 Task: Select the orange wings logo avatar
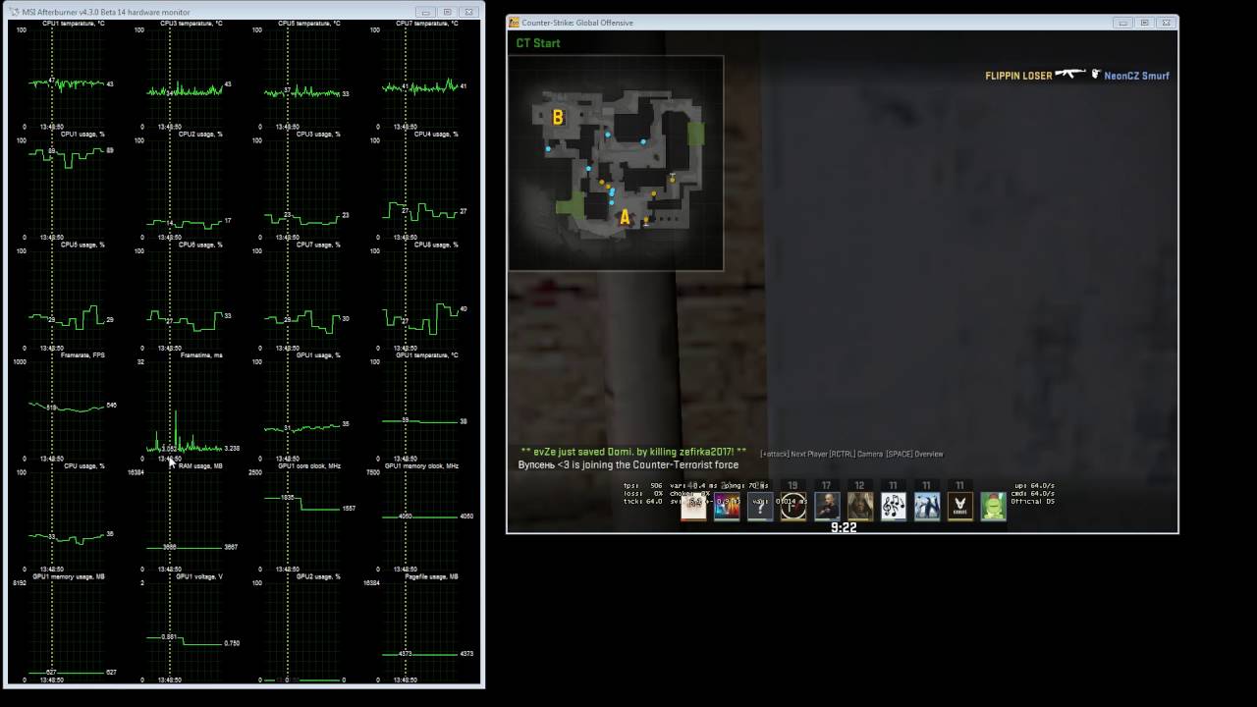[960, 506]
